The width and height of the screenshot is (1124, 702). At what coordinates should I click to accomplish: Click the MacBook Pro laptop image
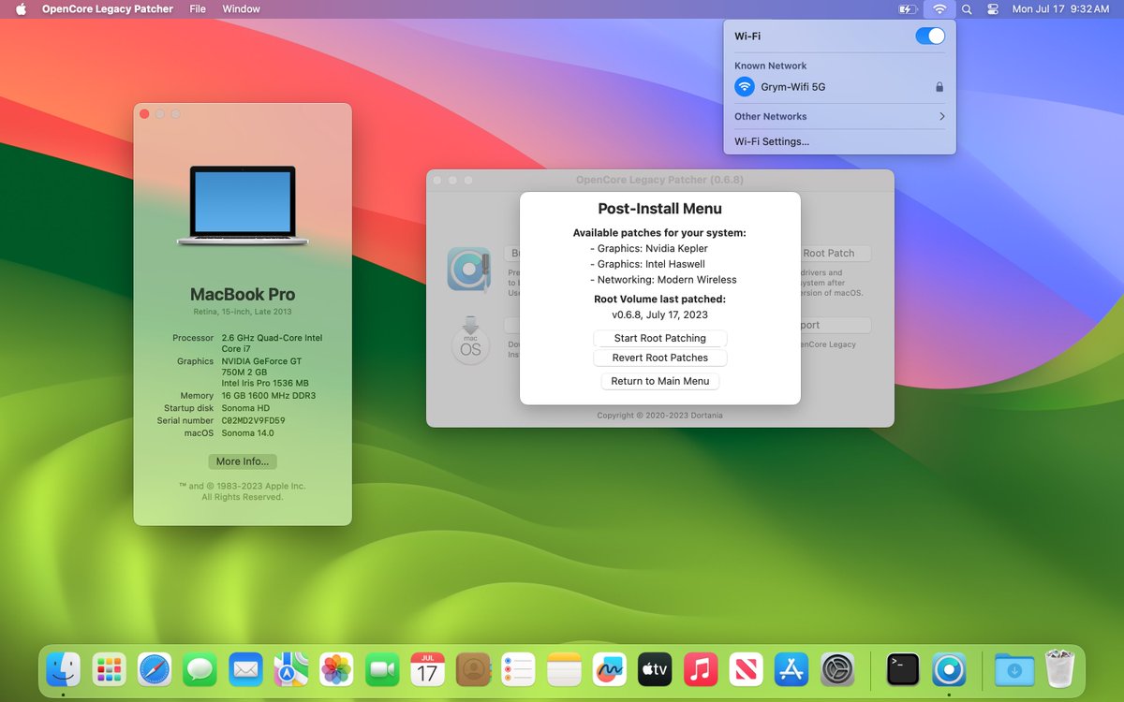[x=243, y=206]
